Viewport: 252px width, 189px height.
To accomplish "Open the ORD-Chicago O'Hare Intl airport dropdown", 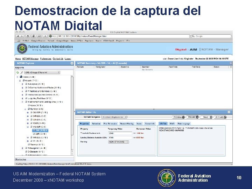I will click(x=42, y=72).
